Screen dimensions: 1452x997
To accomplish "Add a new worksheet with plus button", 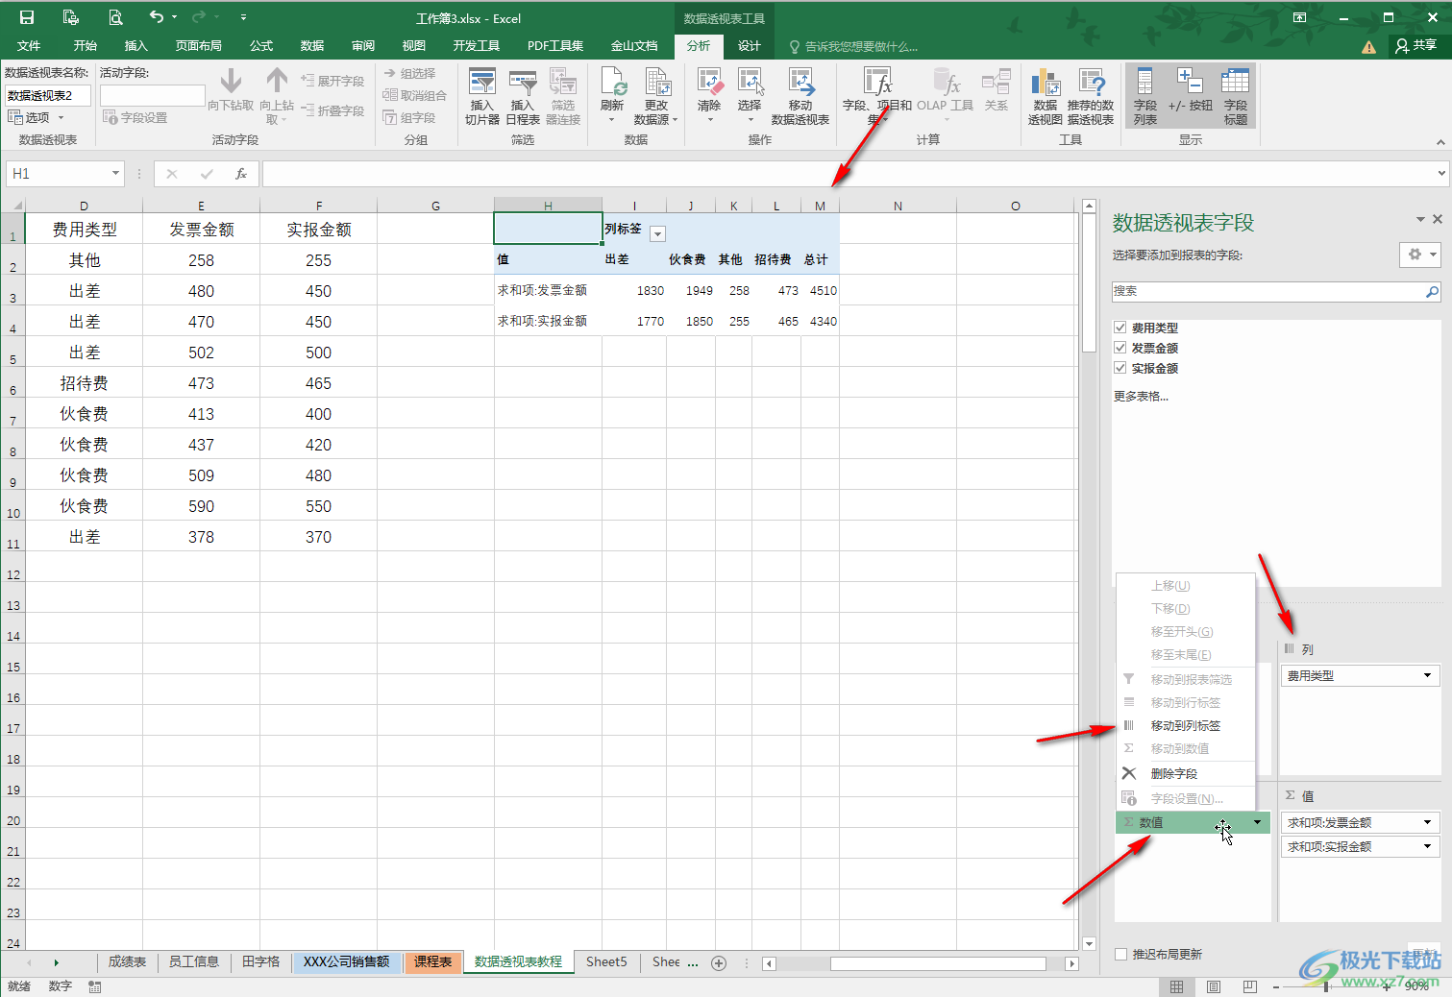I will [719, 962].
